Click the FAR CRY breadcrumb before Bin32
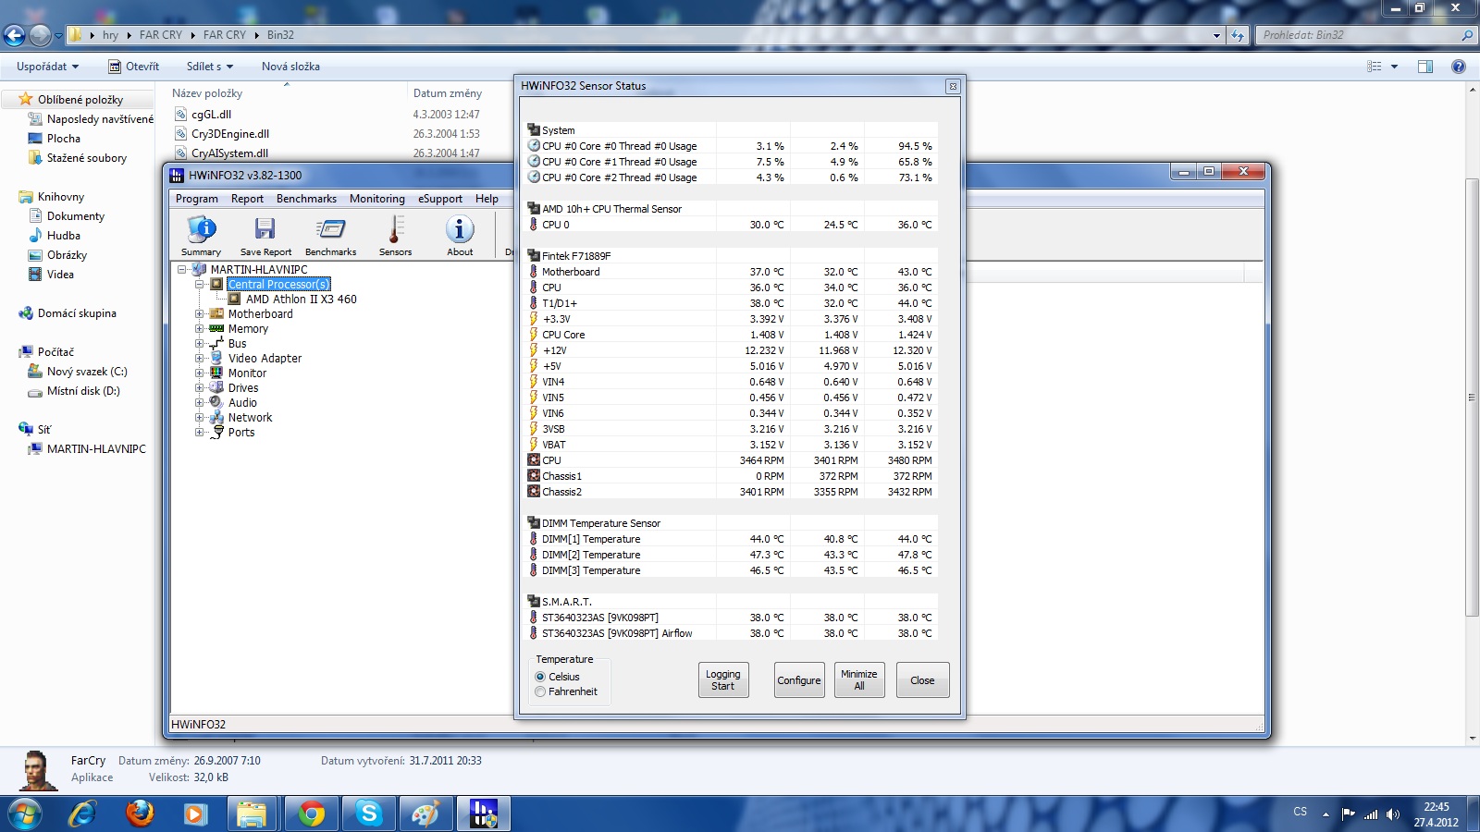The height and width of the screenshot is (832, 1480). pos(225,35)
